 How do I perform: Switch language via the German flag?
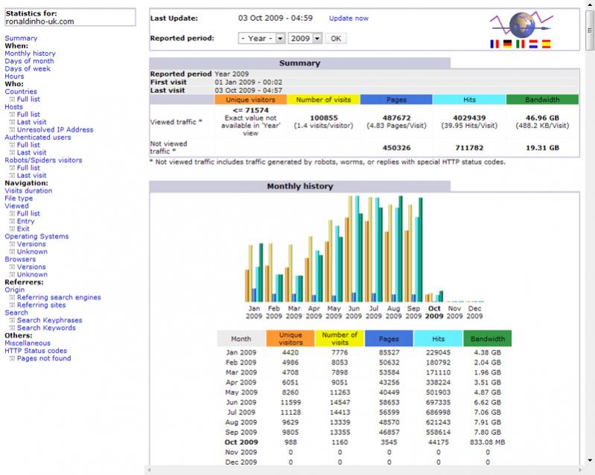click(x=507, y=45)
